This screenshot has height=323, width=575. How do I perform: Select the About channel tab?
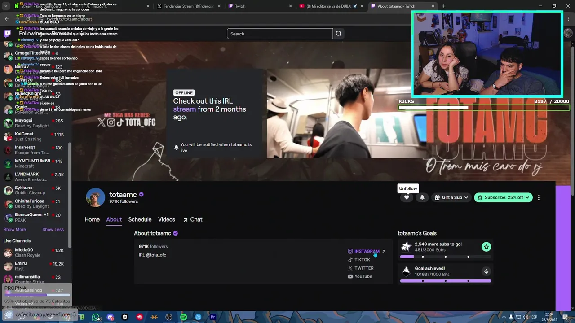point(114,219)
